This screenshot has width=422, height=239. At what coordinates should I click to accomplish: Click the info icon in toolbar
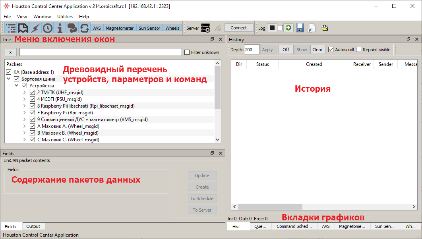point(60,28)
